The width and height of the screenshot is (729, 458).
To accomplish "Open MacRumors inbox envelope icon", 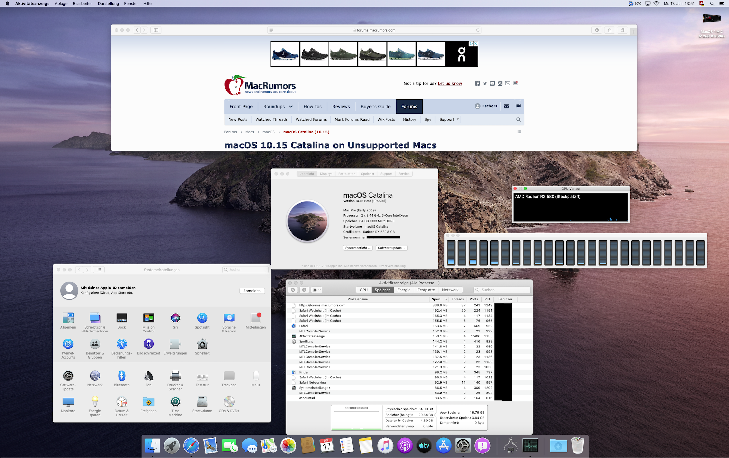I will [506, 106].
